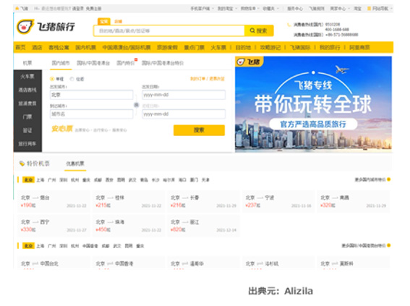Select 中国香港 in international city filter row

tap(90, 246)
